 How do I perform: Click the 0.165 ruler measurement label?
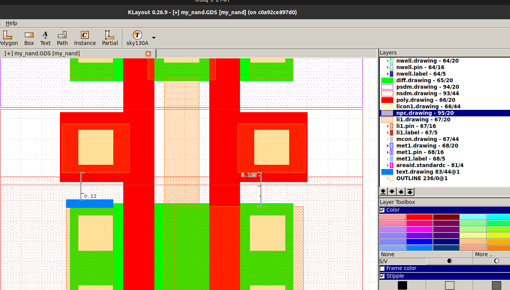tap(248, 175)
